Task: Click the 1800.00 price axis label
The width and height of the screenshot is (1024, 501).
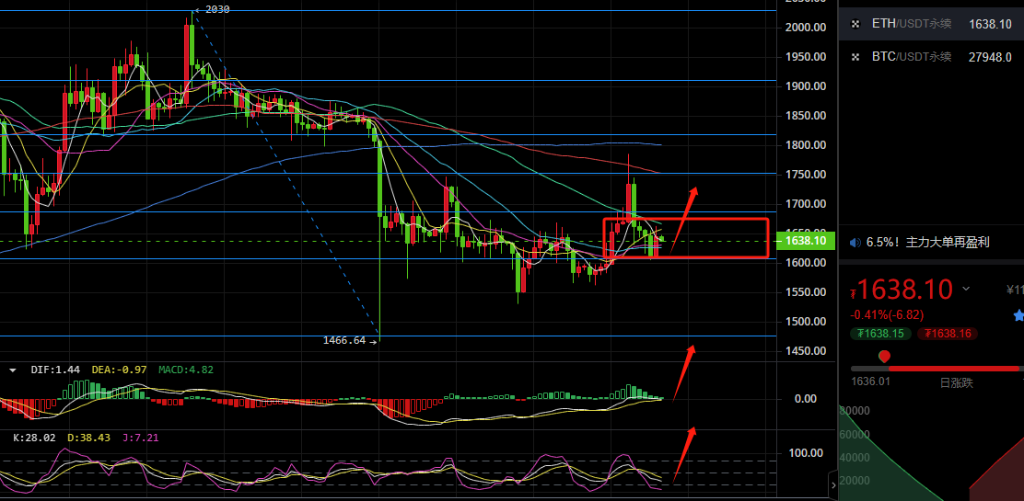Action: [x=805, y=145]
